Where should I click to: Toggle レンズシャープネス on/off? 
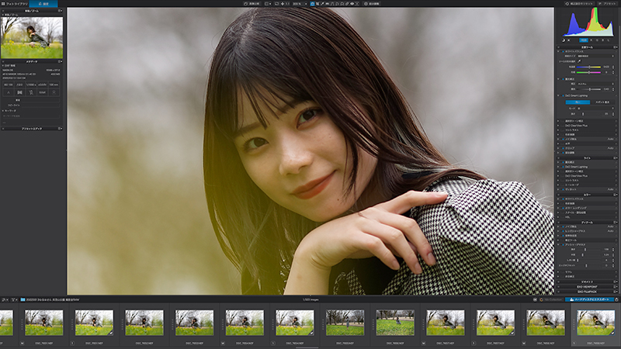563,231
